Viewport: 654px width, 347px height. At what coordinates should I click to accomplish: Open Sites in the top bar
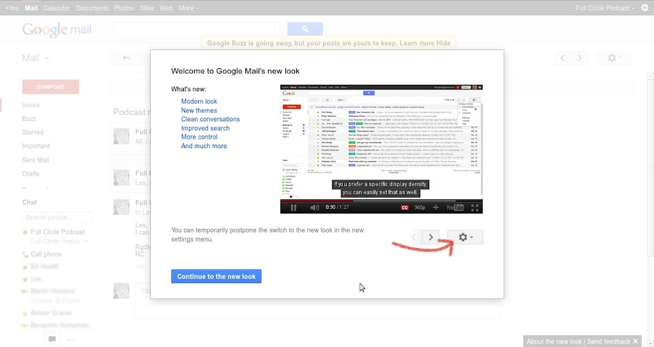point(147,8)
